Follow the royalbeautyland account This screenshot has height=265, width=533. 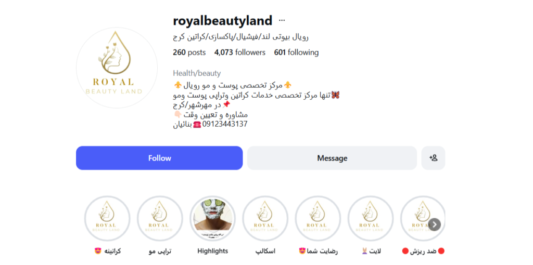159,158
